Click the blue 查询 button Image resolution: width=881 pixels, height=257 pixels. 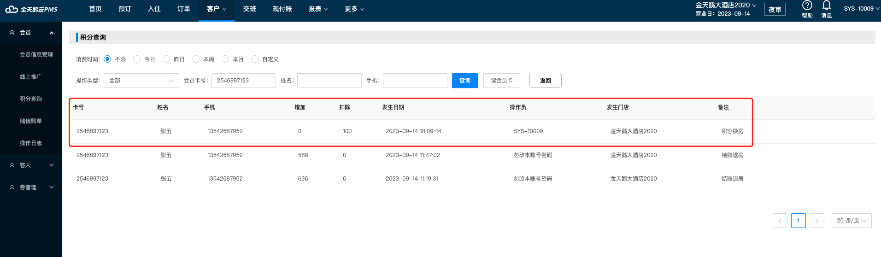tap(465, 81)
